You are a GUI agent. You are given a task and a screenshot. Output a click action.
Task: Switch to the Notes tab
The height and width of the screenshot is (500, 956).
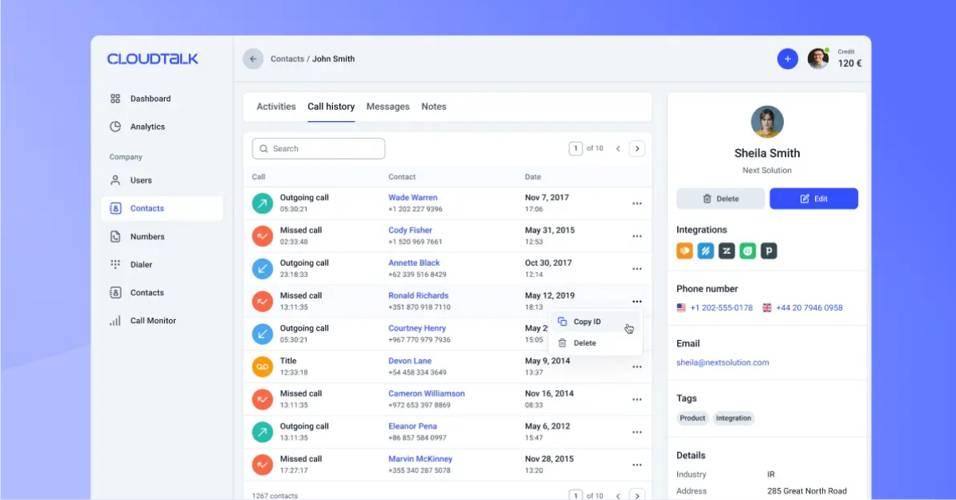click(x=433, y=107)
